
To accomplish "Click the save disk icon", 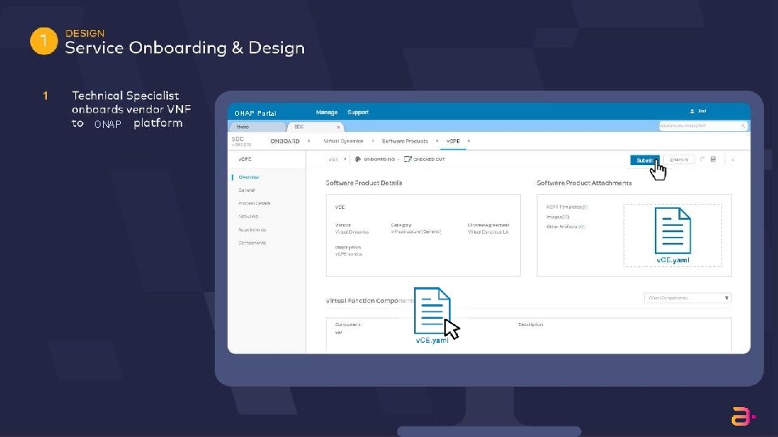I will pyautogui.click(x=713, y=159).
